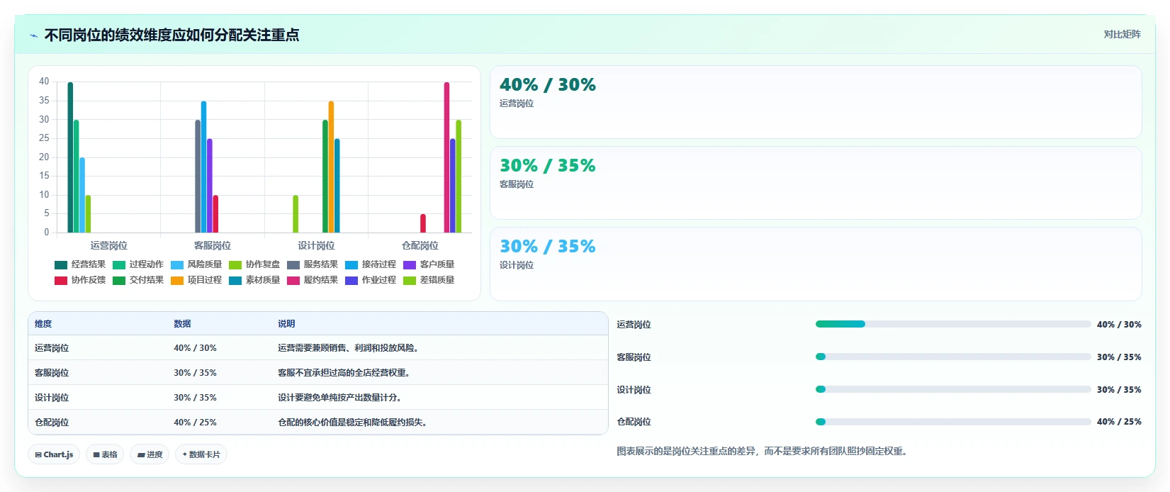Viewport: 1170px width, 492px height.
Task: Click the 设计岗位 x-axis label
Action: point(316,245)
